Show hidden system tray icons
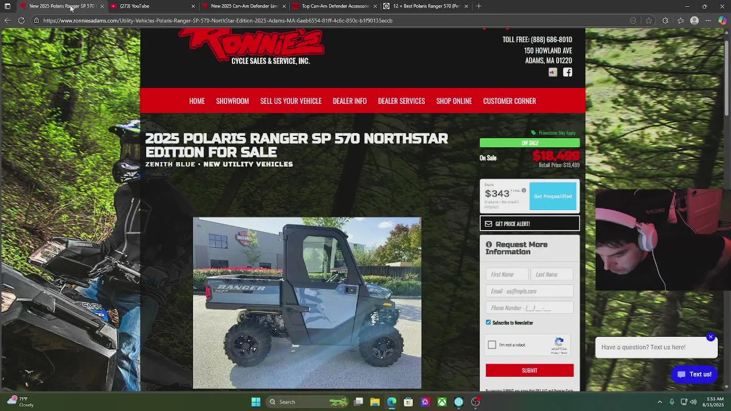 [660, 402]
